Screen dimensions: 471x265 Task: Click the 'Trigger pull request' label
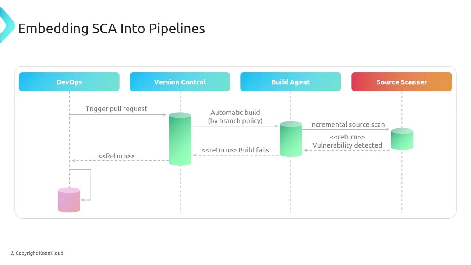click(116, 109)
